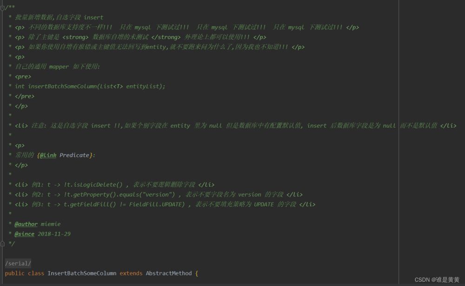Click the date 2018-11-29
The height and width of the screenshot is (286, 465).
[54, 234]
